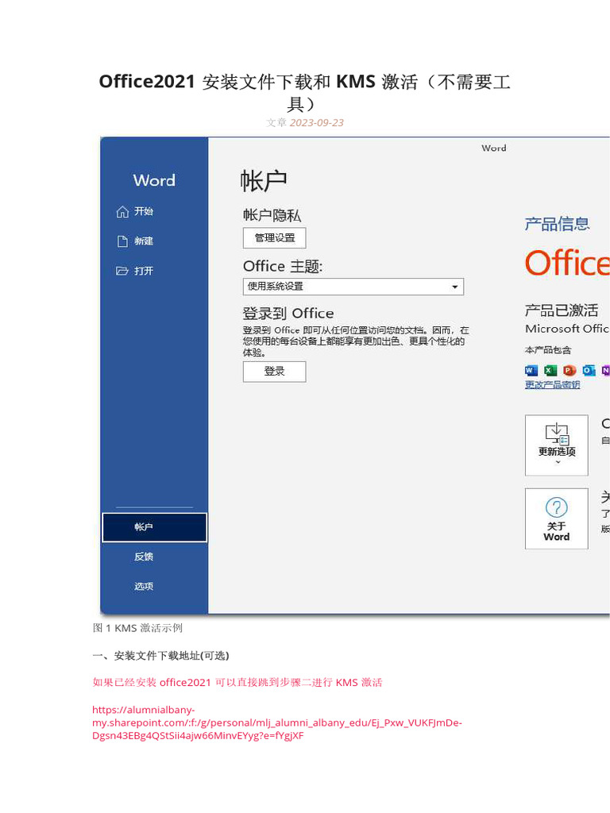Click the 图 1 KMS 激活示例 caption
Image resolution: width=610 pixels, height=813 pixels.
click(x=137, y=628)
